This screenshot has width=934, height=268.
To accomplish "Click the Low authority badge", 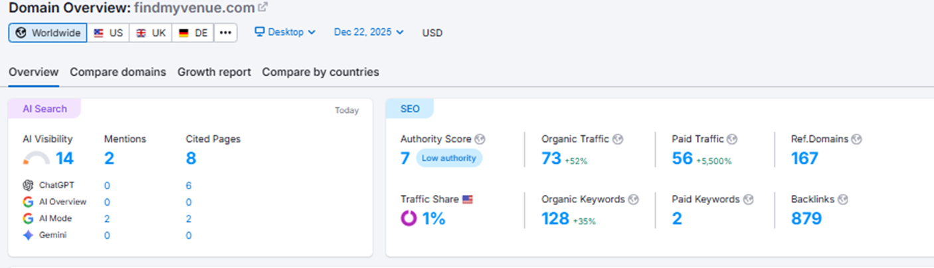I will point(449,158).
